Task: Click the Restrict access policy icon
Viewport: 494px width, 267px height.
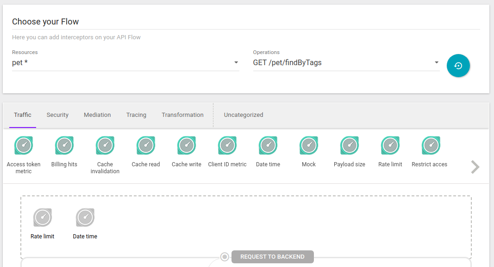Action: coord(431,145)
